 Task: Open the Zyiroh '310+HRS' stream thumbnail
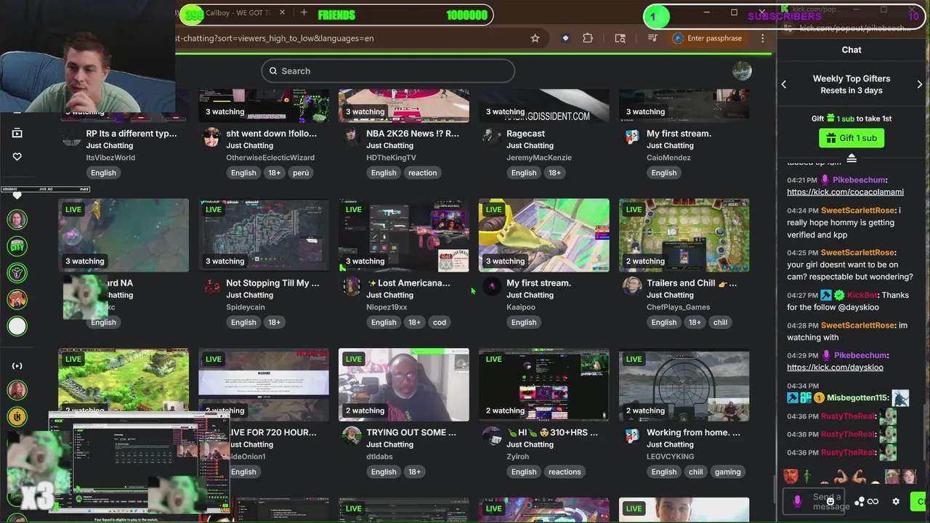pos(543,385)
